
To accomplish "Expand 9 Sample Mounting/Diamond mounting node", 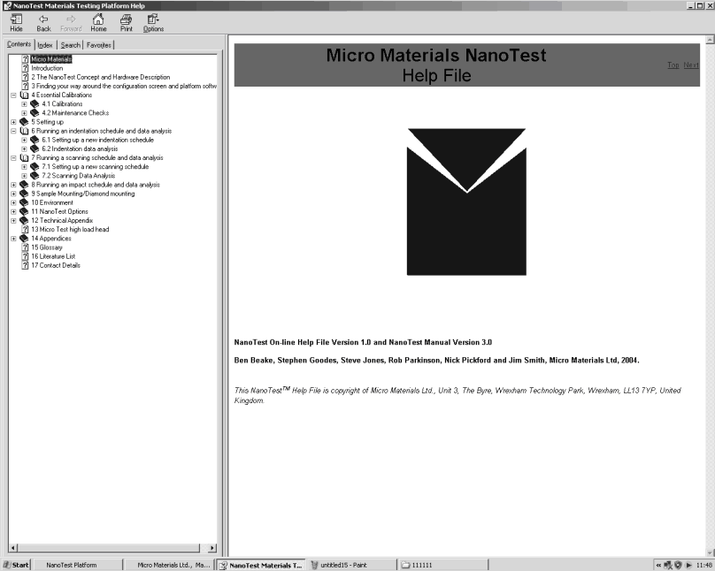I will tap(13, 194).
